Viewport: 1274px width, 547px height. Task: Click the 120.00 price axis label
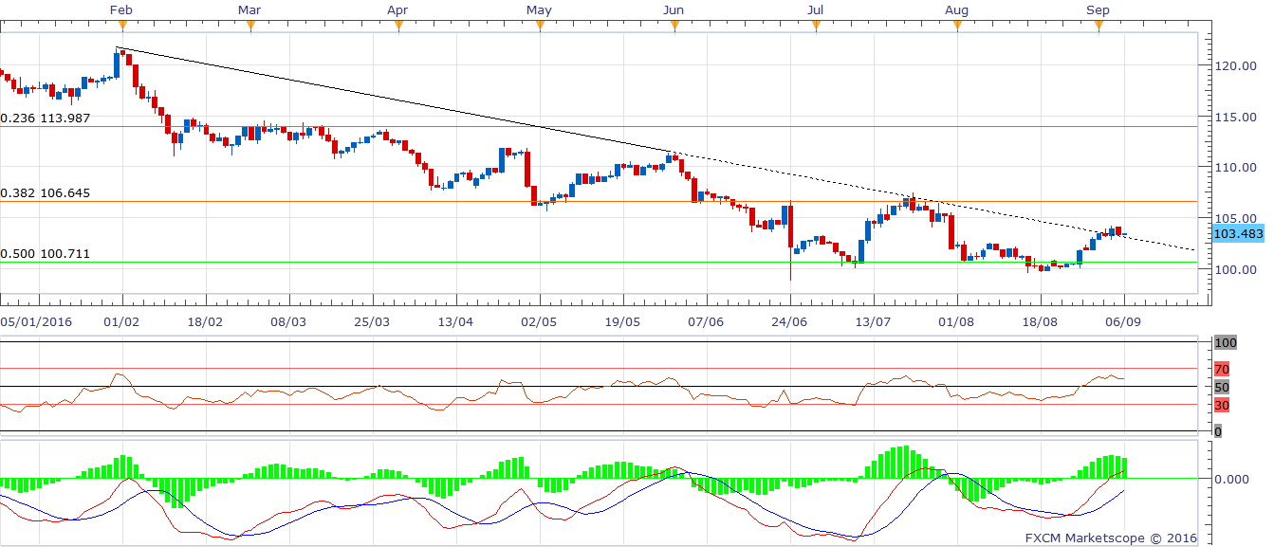(1238, 66)
